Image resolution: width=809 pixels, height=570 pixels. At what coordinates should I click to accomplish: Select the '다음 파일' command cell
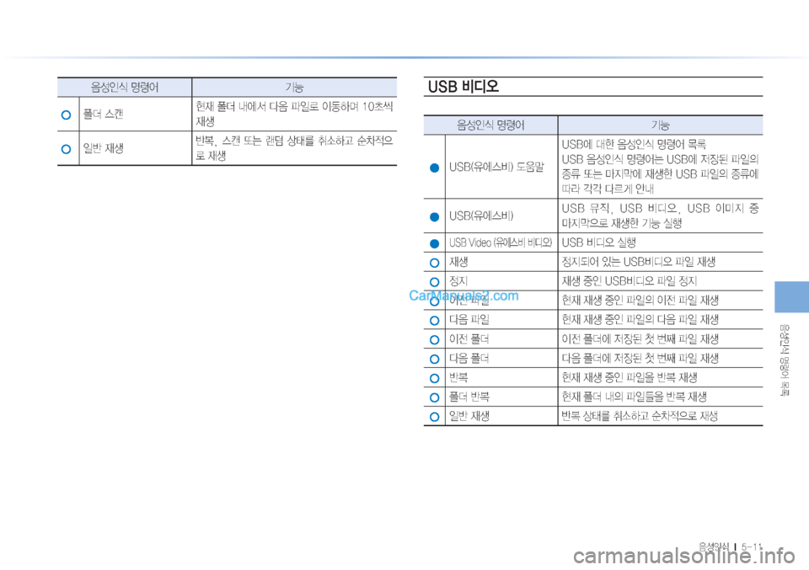tap(469, 320)
